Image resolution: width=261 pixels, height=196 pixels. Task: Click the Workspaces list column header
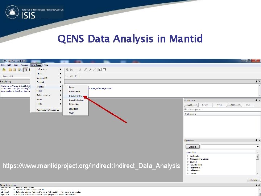tap(222, 114)
